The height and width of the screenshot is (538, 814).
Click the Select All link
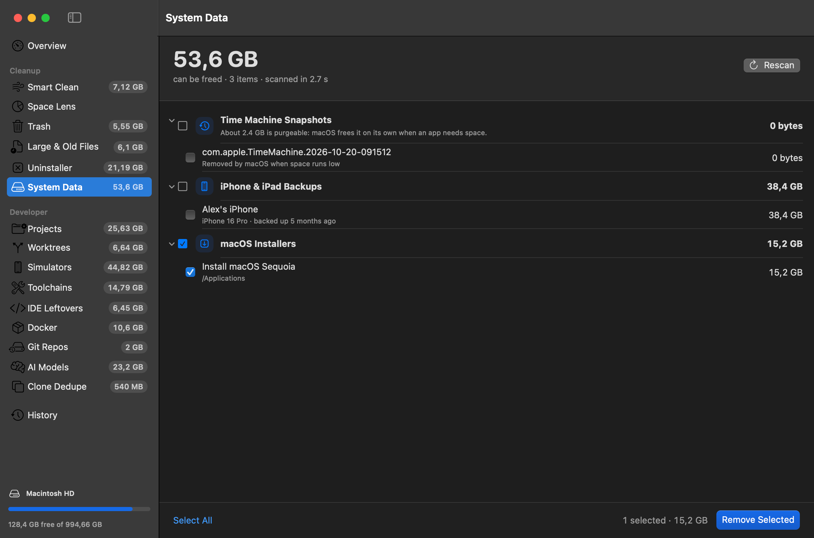(192, 520)
